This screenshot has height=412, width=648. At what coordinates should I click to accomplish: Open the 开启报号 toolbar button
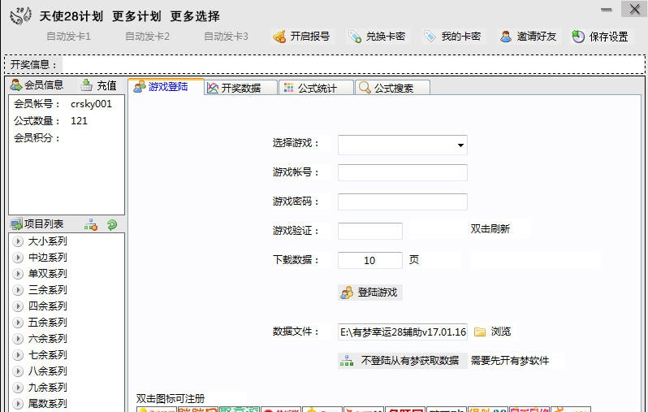pos(302,37)
